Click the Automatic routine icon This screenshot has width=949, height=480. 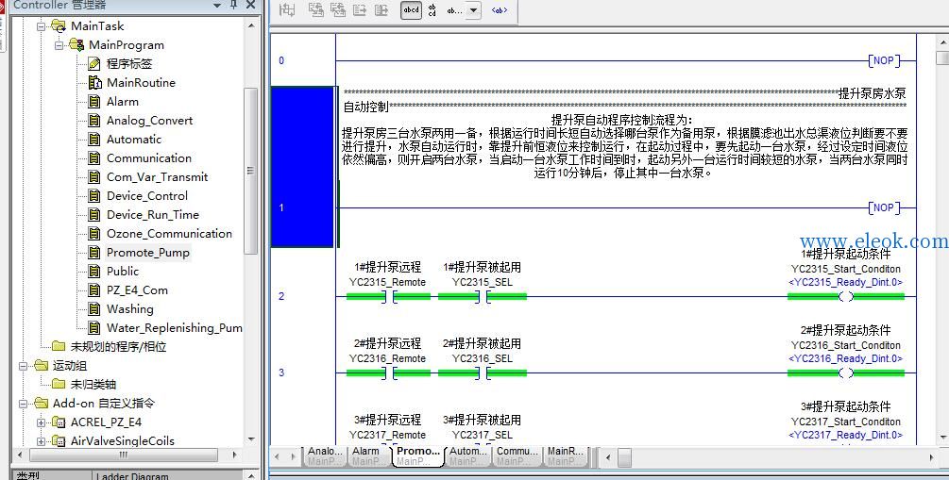tap(94, 139)
